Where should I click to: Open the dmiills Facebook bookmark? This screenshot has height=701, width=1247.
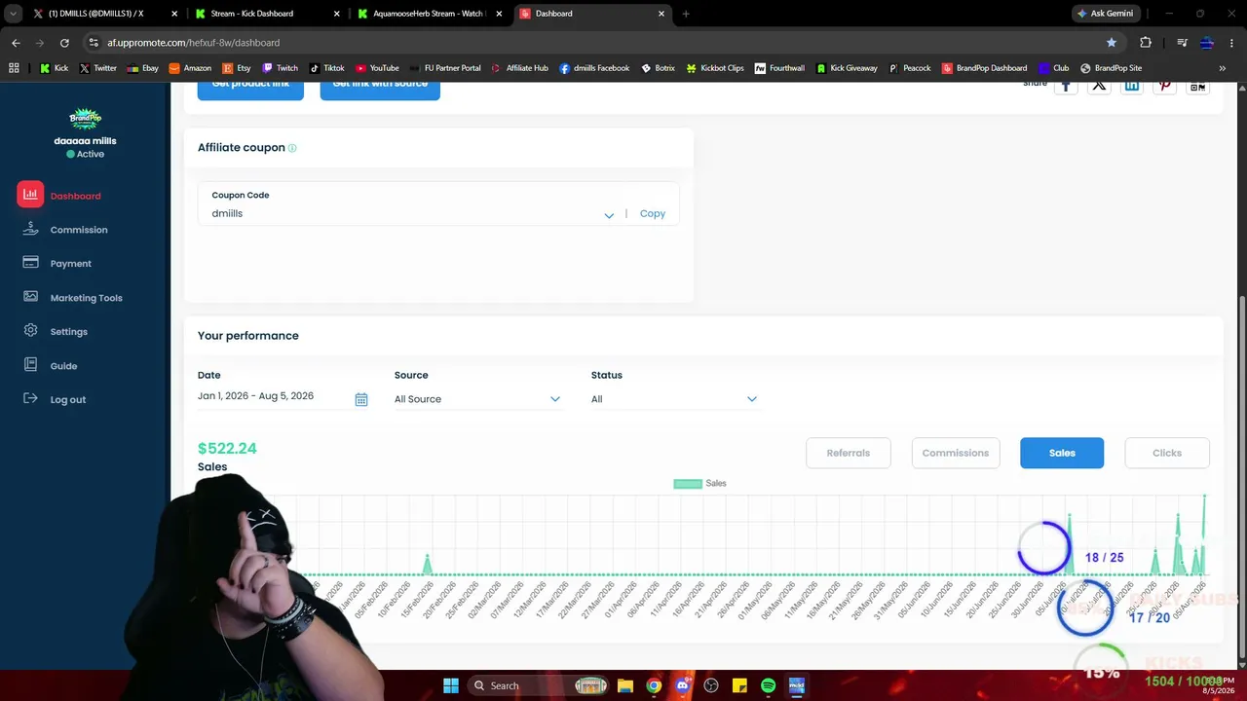(594, 68)
